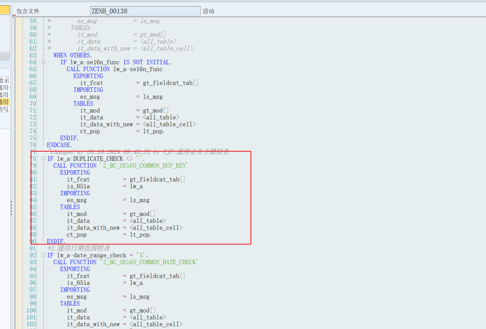
Task: Click CALL FUNCTION lw_a-se16n_func on line 65
Action: coord(114,69)
